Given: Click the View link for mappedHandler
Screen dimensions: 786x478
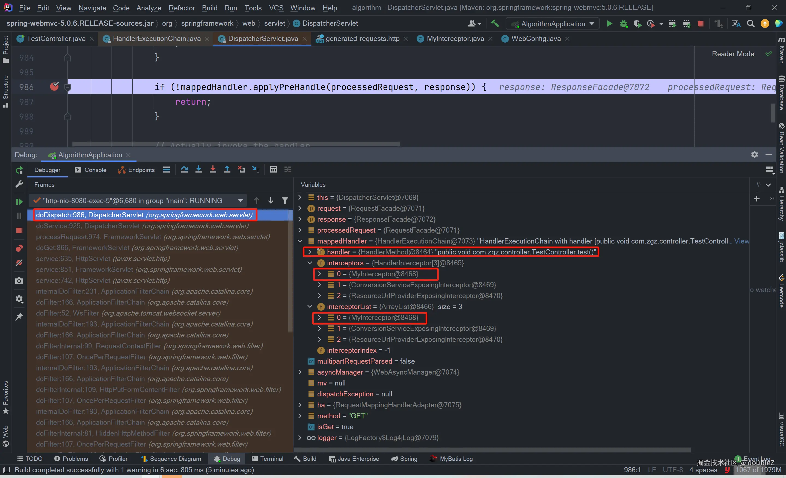Looking at the screenshot, I should coord(741,241).
